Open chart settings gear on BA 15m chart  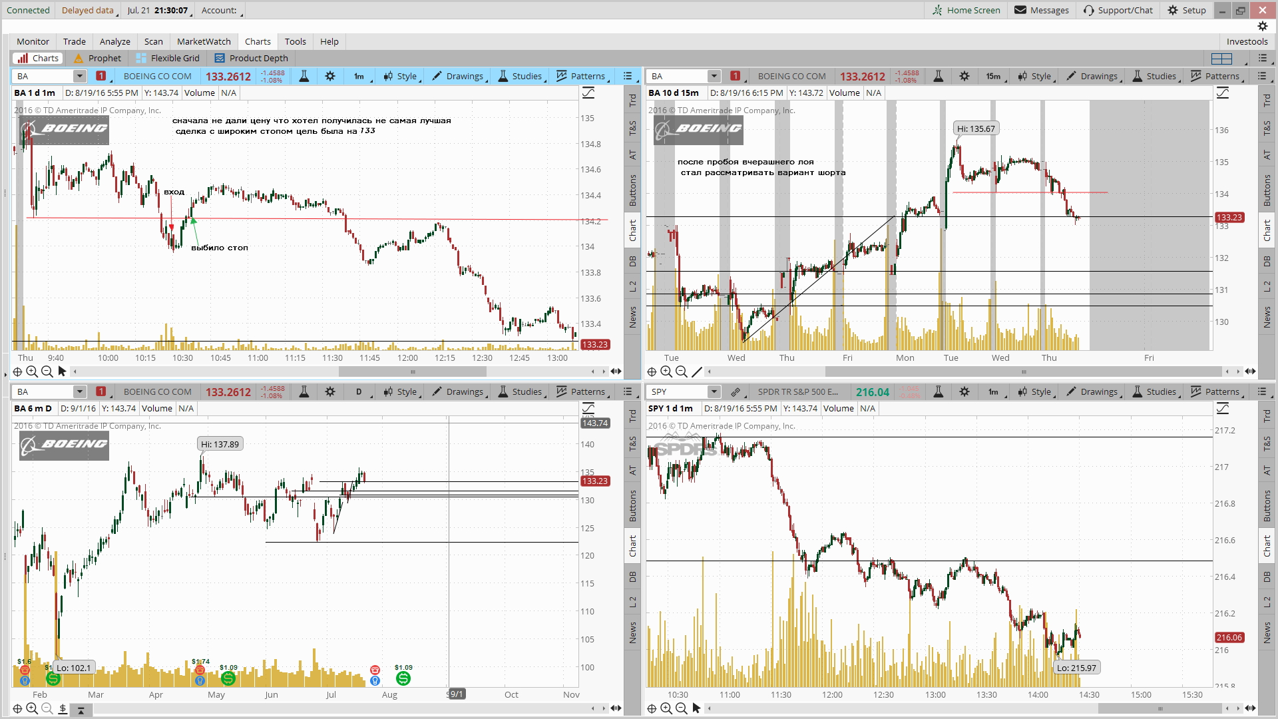tap(964, 76)
